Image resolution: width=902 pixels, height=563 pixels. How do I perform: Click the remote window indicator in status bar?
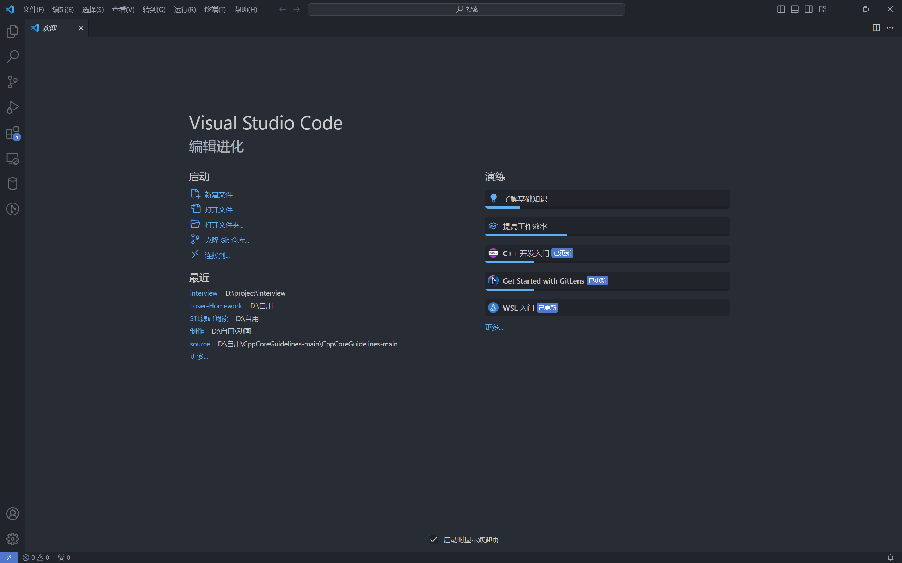pos(9,557)
